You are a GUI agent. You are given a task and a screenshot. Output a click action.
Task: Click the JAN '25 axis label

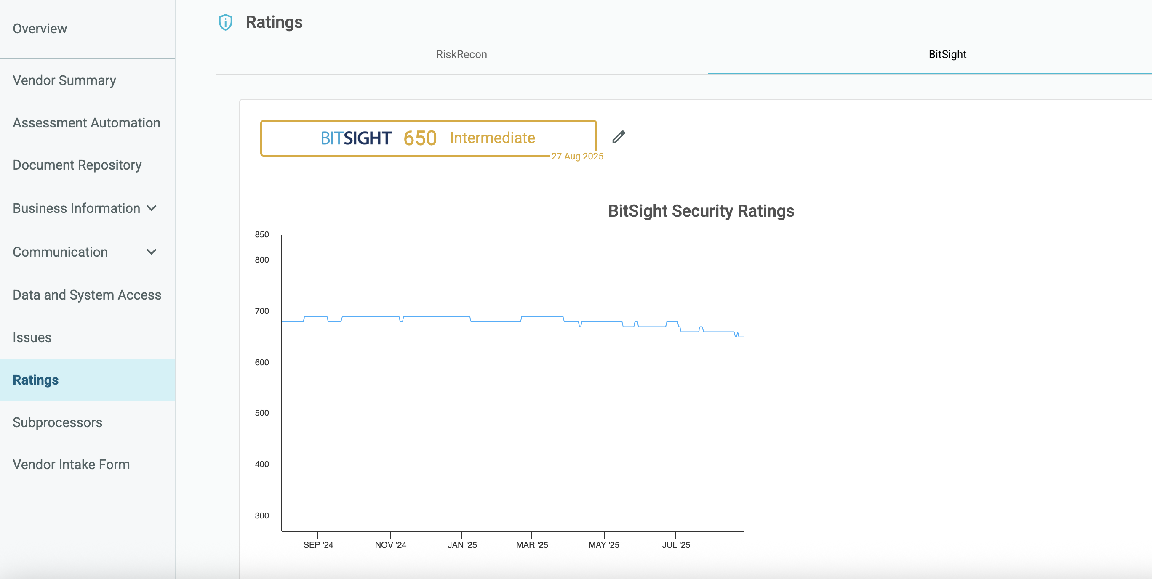[x=462, y=545]
